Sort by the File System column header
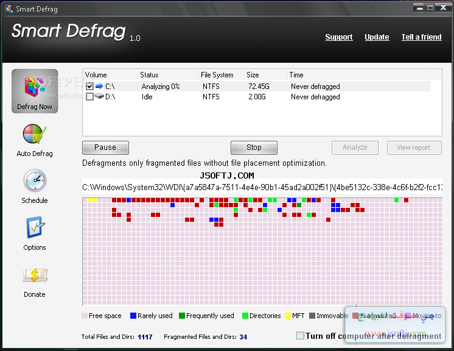454x351 pixels. coord(222,75)
